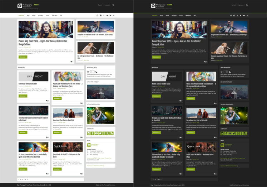Open green Facebook icon in light-theme sidebar
The width and height of the screenshot is (267, 187).
(93, 133)
